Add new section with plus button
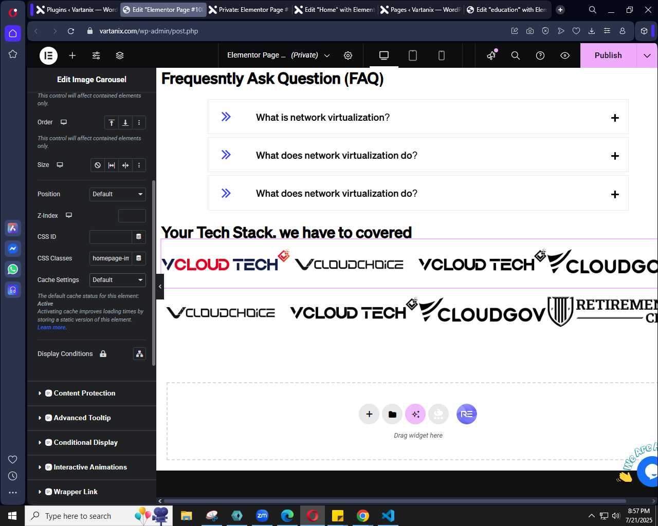 369,414
